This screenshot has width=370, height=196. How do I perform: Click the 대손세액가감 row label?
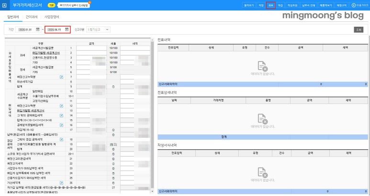(x=25, y=82)
